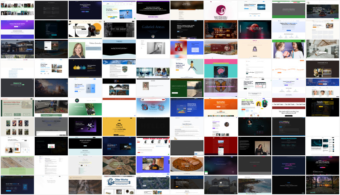Select the dark grey green-header thumbnail
340x195 pixels.
point(289,10)
